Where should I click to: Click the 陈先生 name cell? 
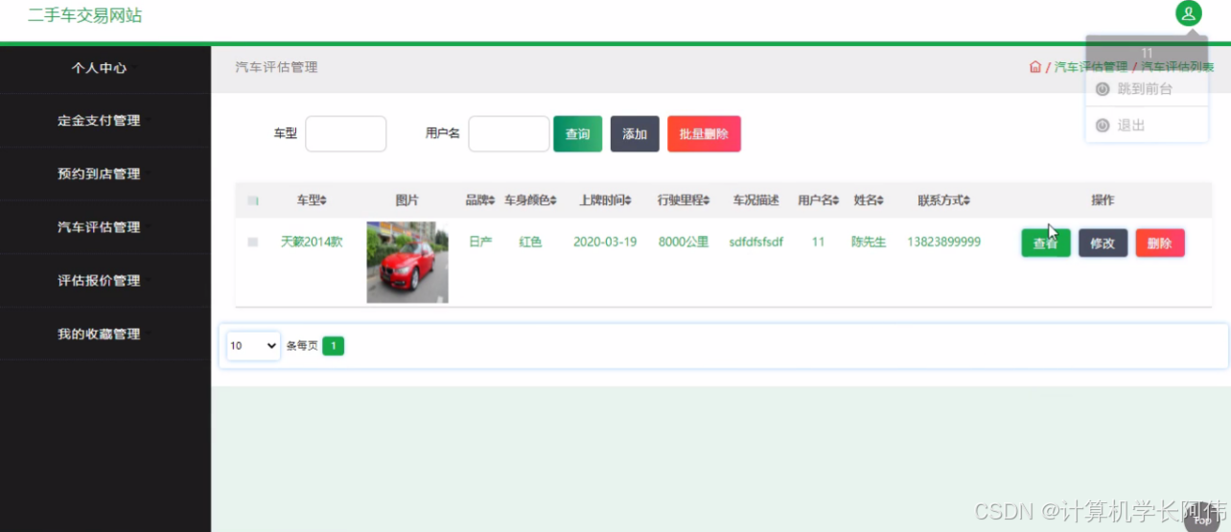pos(869,243)
